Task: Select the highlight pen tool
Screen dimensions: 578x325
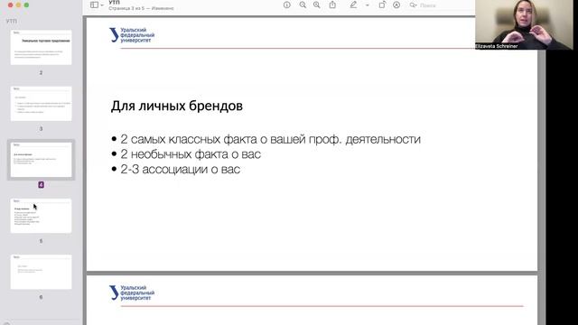Action: coord(353,5)
